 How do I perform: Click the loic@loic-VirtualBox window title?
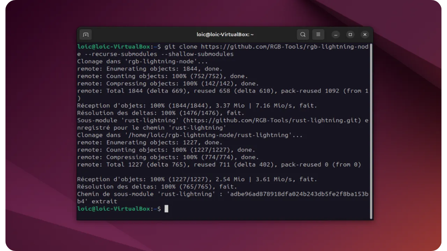225,35
